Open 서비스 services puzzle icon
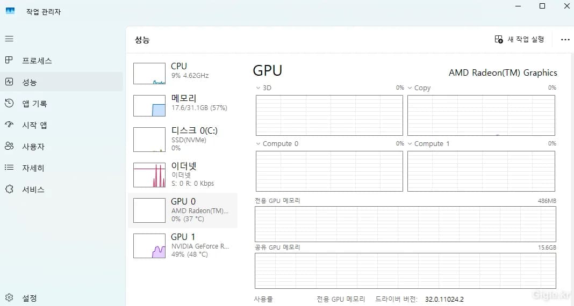The width and height of the screenshot is (574, 306). [9, 189]
